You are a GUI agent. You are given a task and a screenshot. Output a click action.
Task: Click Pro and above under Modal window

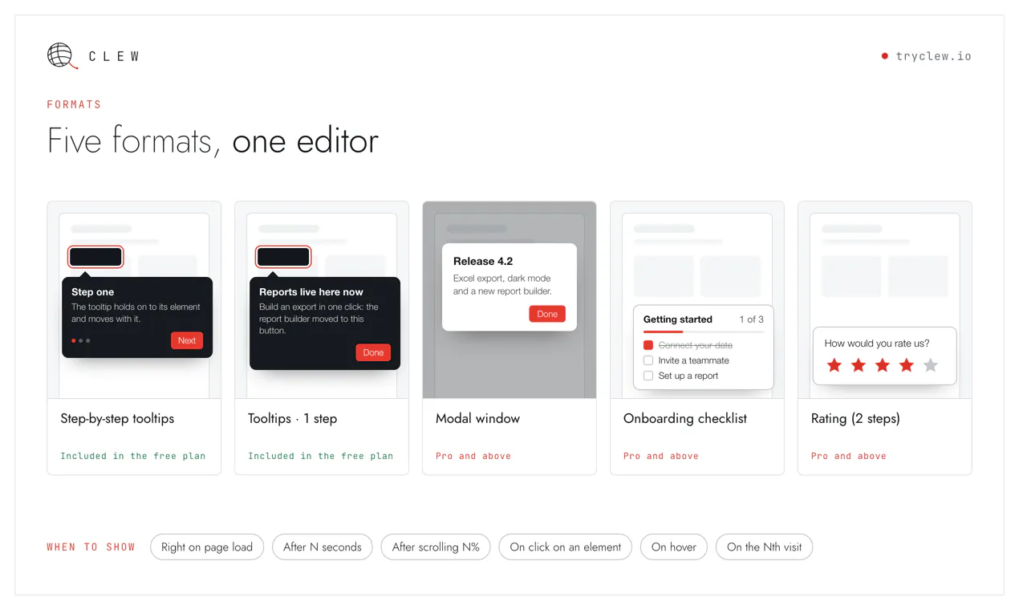(x=473, y=456)
